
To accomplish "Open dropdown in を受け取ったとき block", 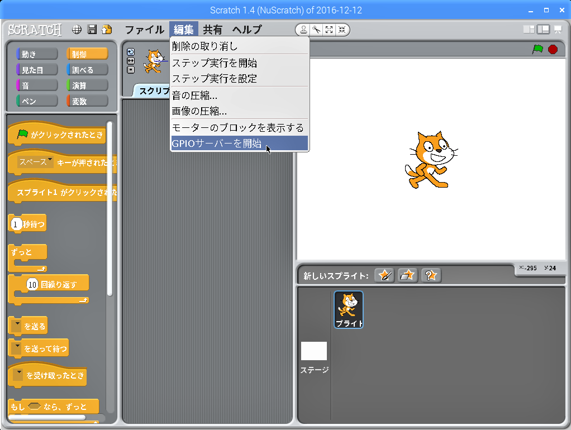I will coord(18,375).
